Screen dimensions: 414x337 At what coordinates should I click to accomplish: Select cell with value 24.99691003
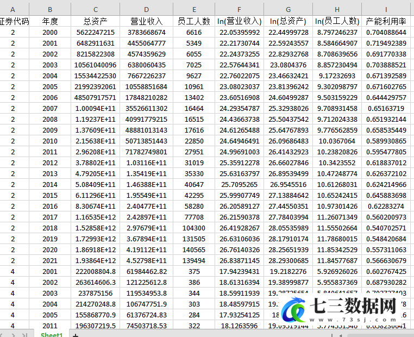[239, 152]
